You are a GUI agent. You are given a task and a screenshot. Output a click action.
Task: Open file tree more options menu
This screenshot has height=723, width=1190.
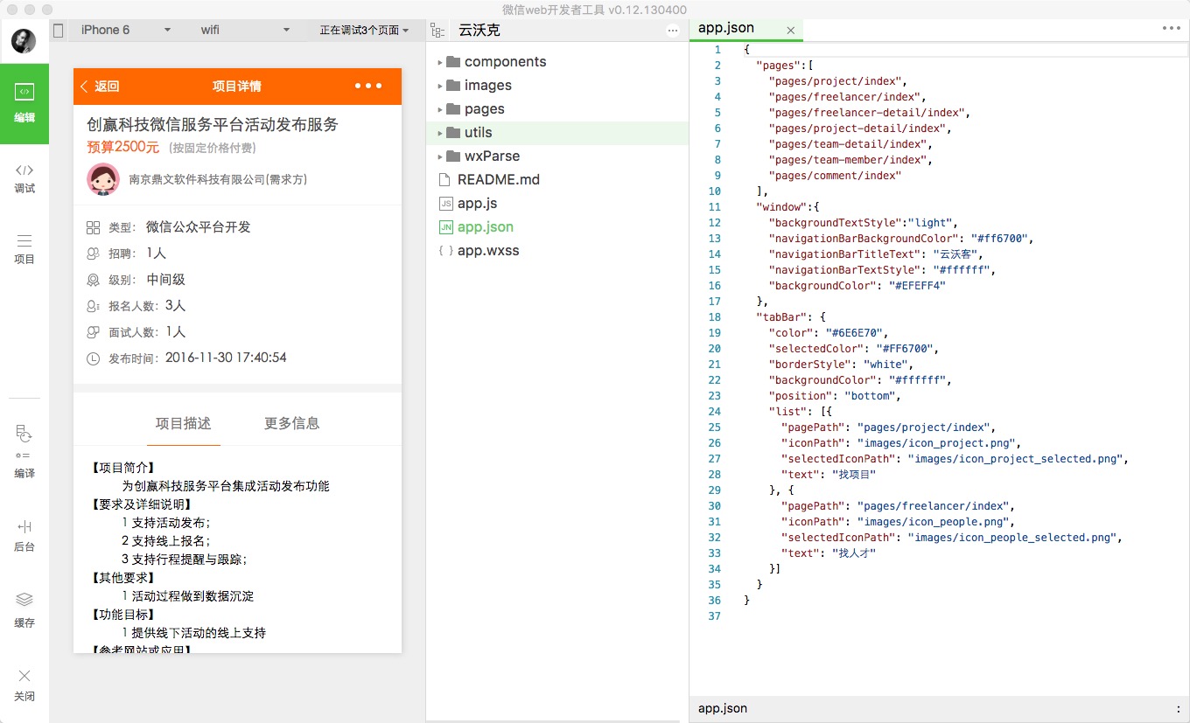672,31
